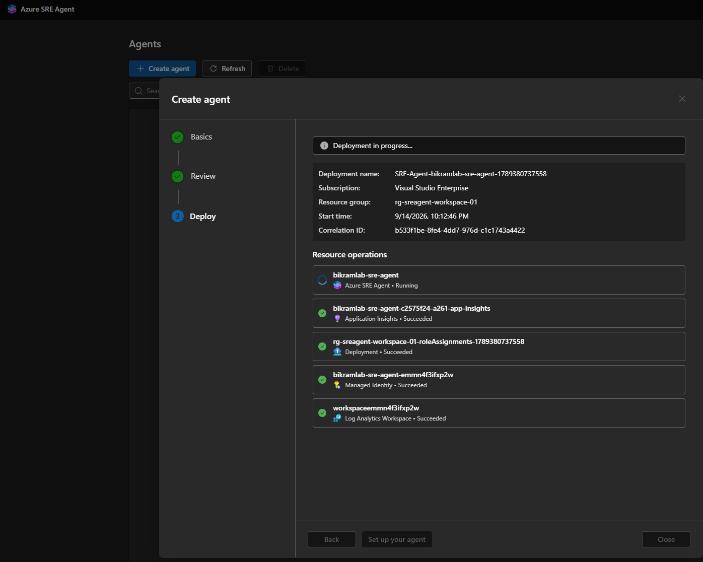Click the Deployment in progress message text
The height and width of the screenshot is (562, 703).
[x=373, y=146]
